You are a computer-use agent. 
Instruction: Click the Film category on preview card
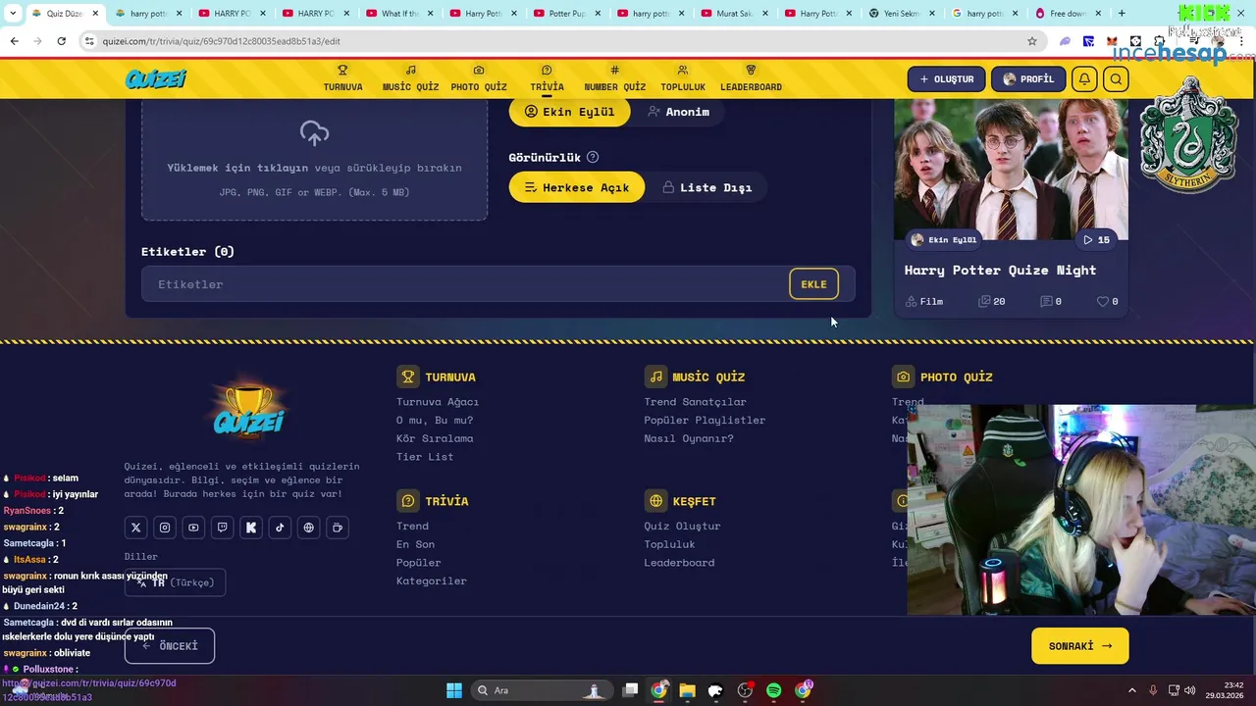pos(923,302)
